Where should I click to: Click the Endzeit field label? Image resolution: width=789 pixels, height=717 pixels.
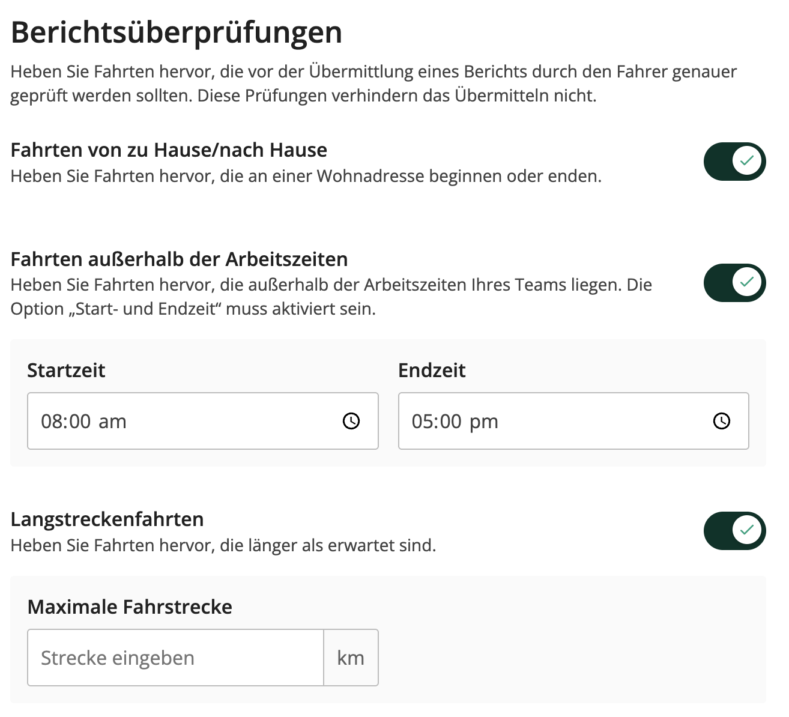432,370
